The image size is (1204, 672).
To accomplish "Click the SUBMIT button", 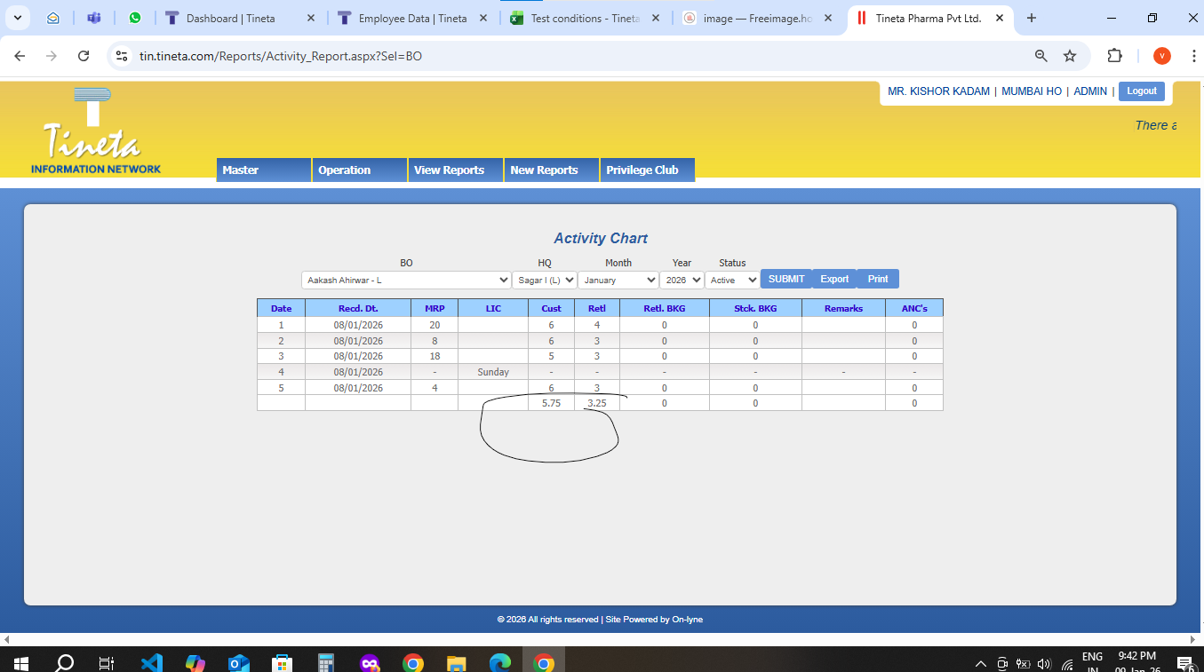I will click(x=786, y=279).
